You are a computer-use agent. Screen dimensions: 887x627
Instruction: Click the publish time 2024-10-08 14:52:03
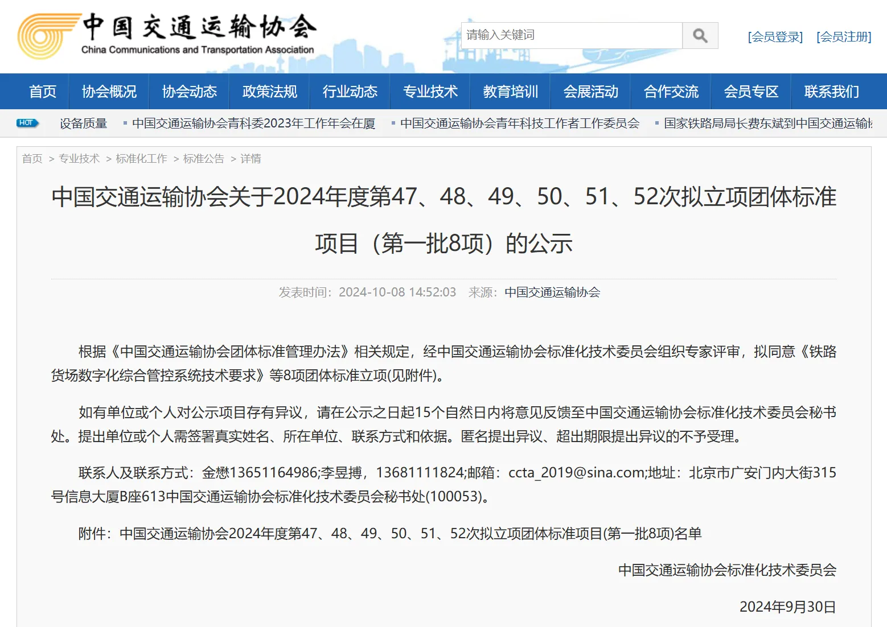(x=397, y=292)
